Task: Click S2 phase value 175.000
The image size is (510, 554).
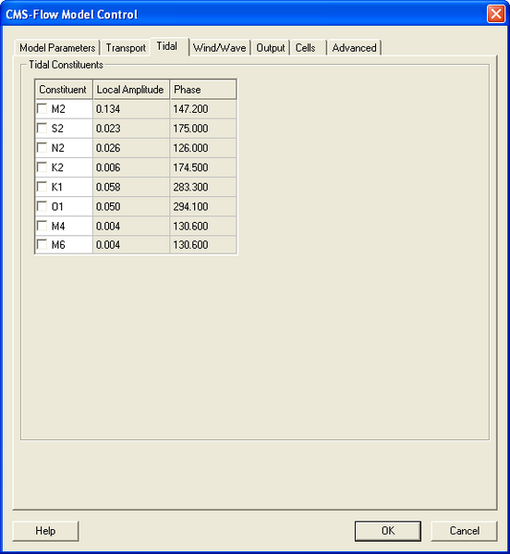Action: (203, 129)
